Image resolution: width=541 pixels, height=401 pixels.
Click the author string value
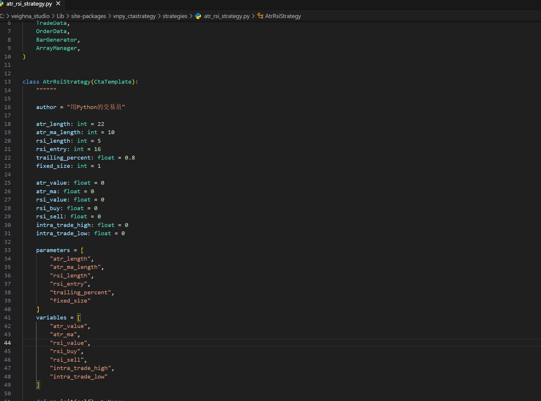[x=96, y=107]
